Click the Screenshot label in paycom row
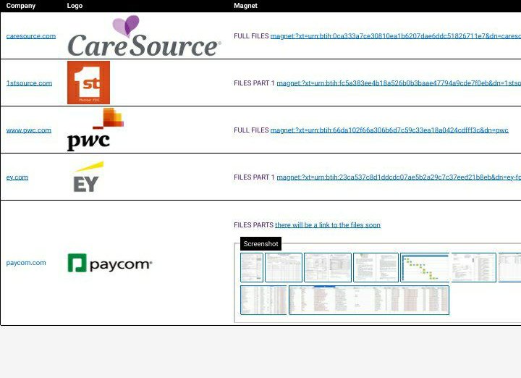 click(260, 244)
